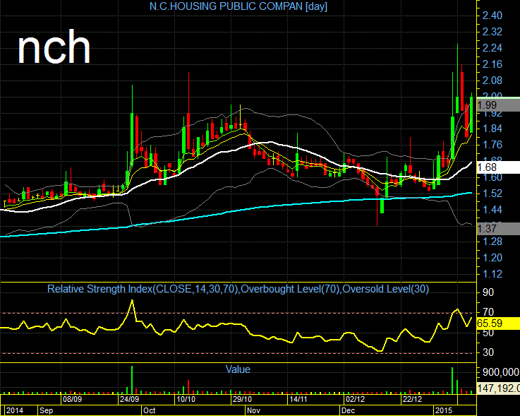Click the RSI peak above 70 in September
Screen dimensions: 520x416
pos(132,300)
